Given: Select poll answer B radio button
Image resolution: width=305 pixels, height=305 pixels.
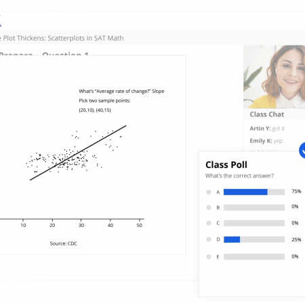Looking at the screenshot, I should tap(209, 207).
